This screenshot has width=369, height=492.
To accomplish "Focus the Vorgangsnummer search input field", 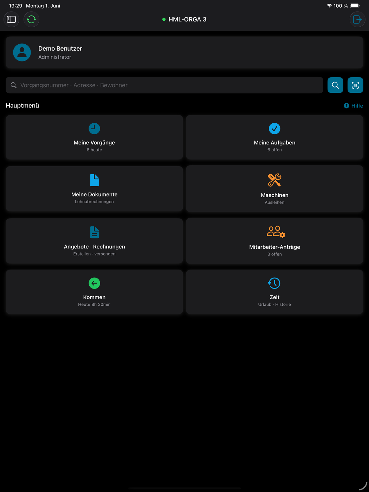I will point(164,85).
